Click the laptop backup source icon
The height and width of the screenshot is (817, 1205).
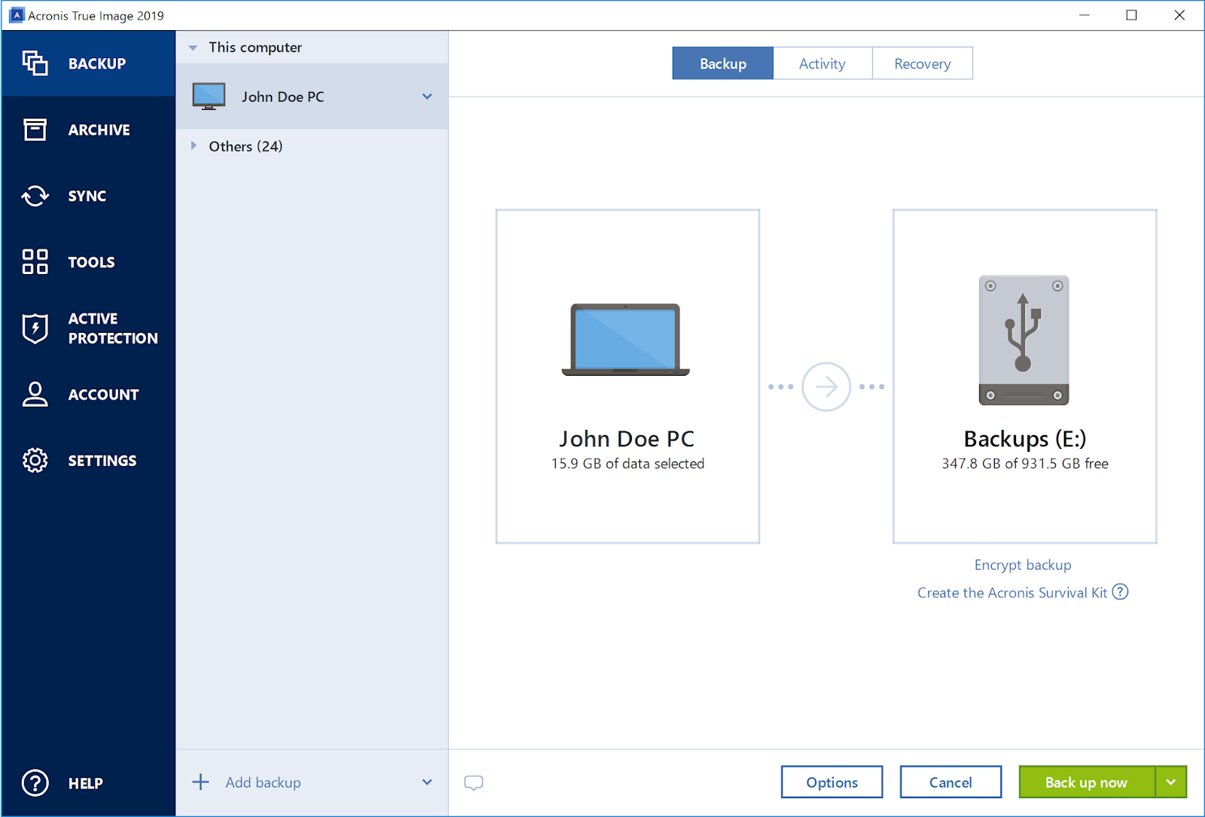tap(626, 340)
